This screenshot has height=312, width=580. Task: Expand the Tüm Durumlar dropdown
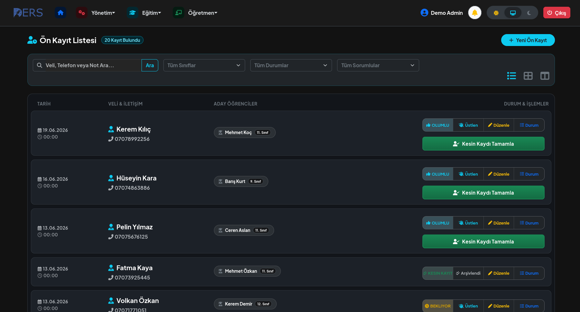click(291, 65)
